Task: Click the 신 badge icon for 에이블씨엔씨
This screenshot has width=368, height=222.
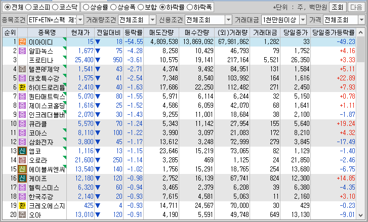Action: coord(22,169)
